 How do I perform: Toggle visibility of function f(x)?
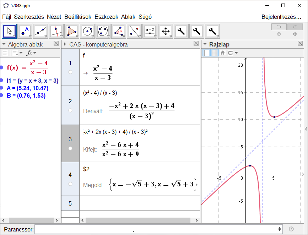coord(2,68)
